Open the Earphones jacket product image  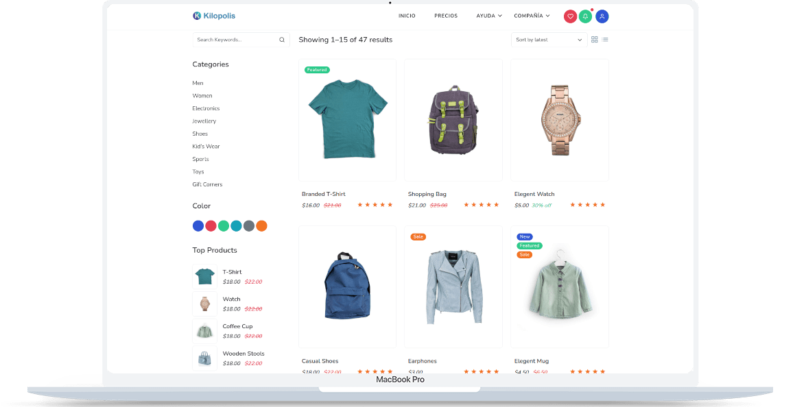pyautogui.click(x=453, y=286)
